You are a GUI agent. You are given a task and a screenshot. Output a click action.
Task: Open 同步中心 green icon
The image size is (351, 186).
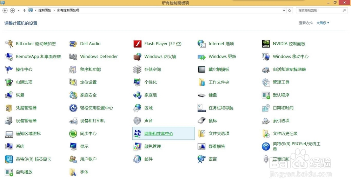(73, 134)
